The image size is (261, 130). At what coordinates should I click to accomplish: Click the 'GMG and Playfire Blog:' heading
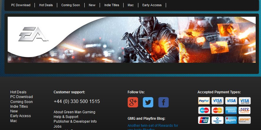point(146,119)
